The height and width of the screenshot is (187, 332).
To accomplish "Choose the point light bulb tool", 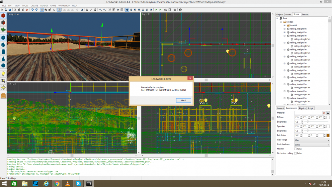I will click(x=3, y=74).
